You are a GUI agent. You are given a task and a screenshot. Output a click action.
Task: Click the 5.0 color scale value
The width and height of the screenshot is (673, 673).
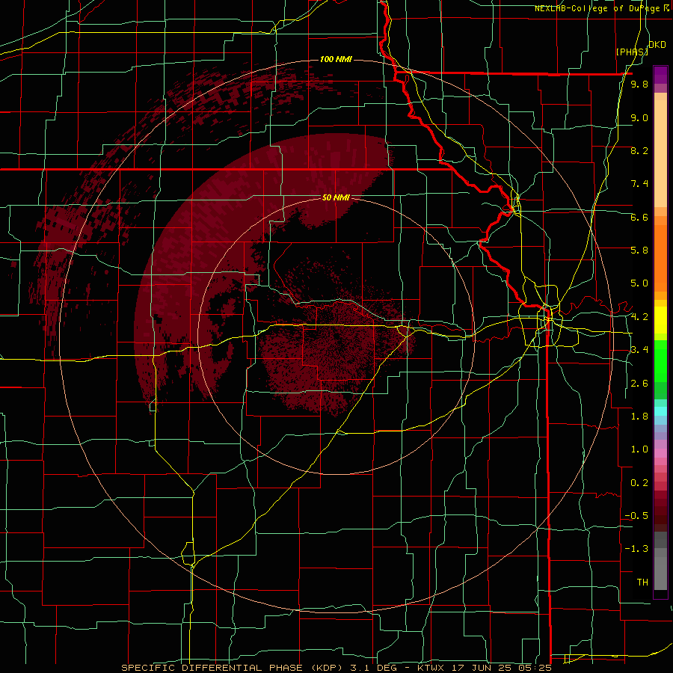(x=639, y=283)
